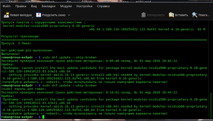Open the Закладки menu
The image size is (213, 121).
coord(48,6)
